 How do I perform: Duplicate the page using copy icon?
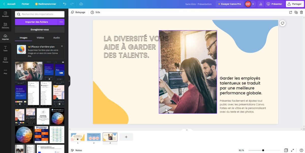[296, 12]
